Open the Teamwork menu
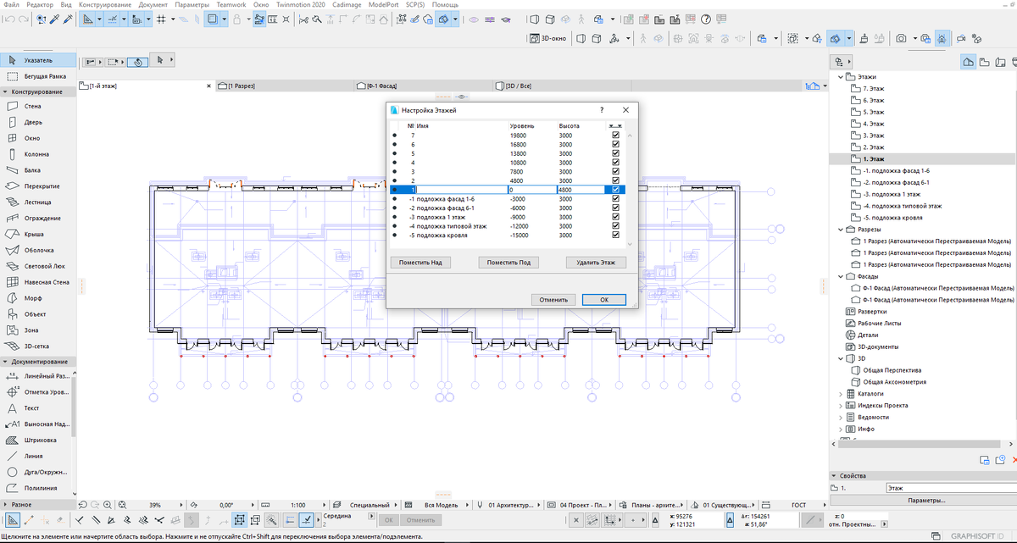 231,5
